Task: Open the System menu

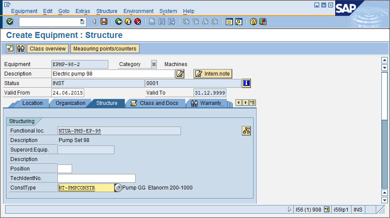Action: click(168, 11)
